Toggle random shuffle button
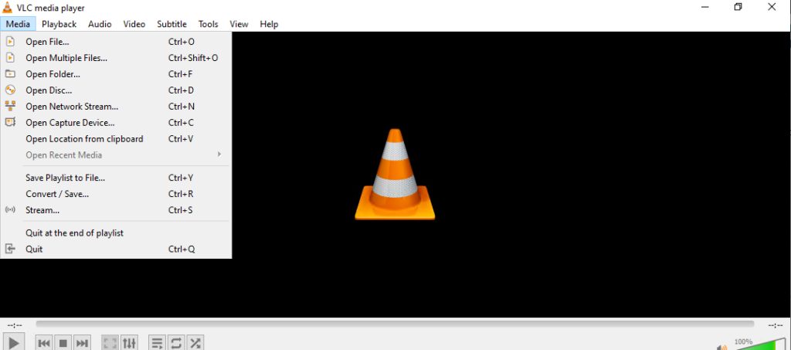This screenshot has width=791, height=350. 195,344
